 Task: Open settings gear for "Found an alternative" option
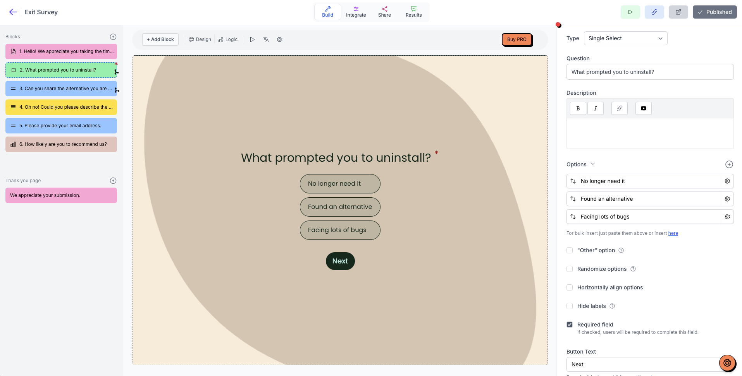[x=727, y=199]
